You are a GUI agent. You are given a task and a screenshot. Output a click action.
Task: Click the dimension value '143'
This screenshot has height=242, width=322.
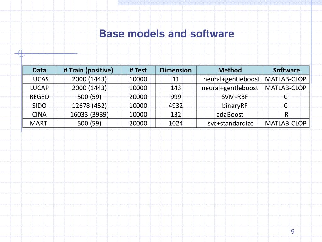[x=176, y=88]
